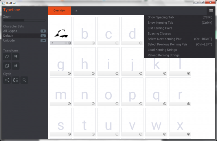This screenshot has width=217, height=141.
Task: Select the glyph x cell
Action: (180, 122)
